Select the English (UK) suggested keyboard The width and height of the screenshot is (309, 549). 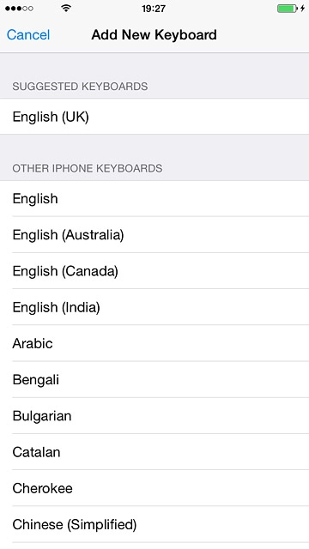click(154, 117)
